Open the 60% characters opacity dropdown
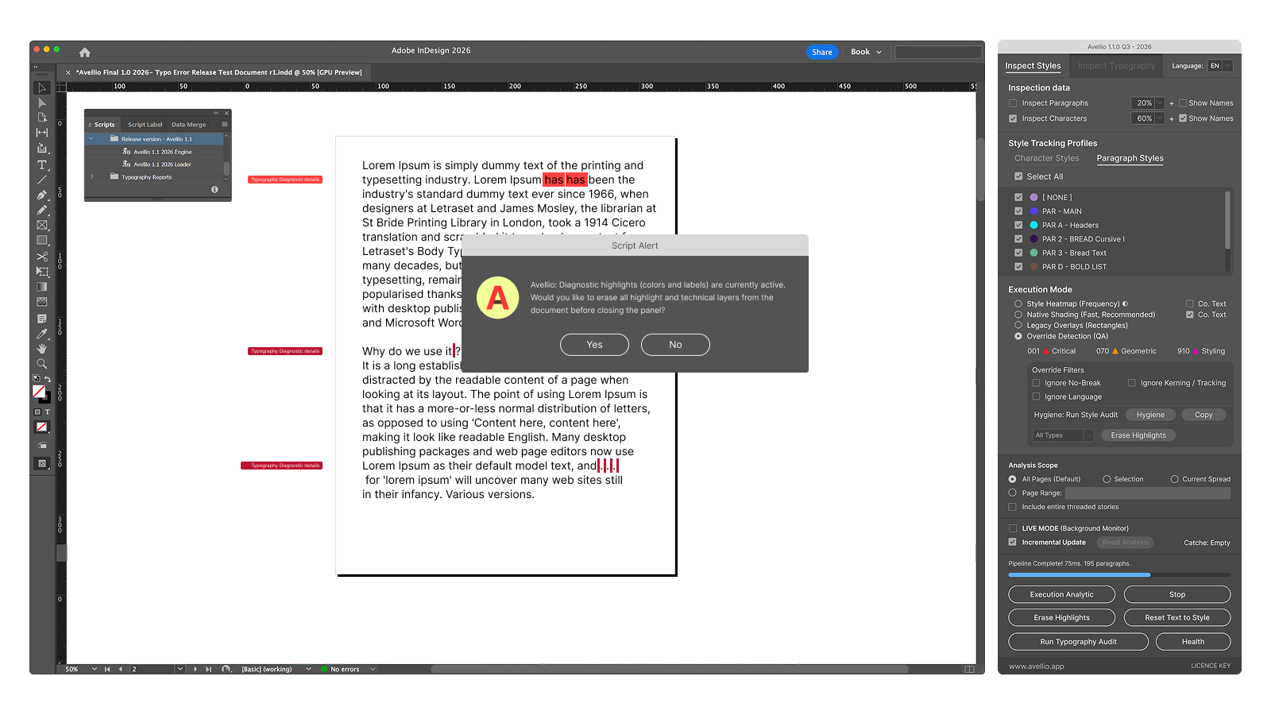Viewport: 1271px width, 715px height. (x=1148, y=118)
